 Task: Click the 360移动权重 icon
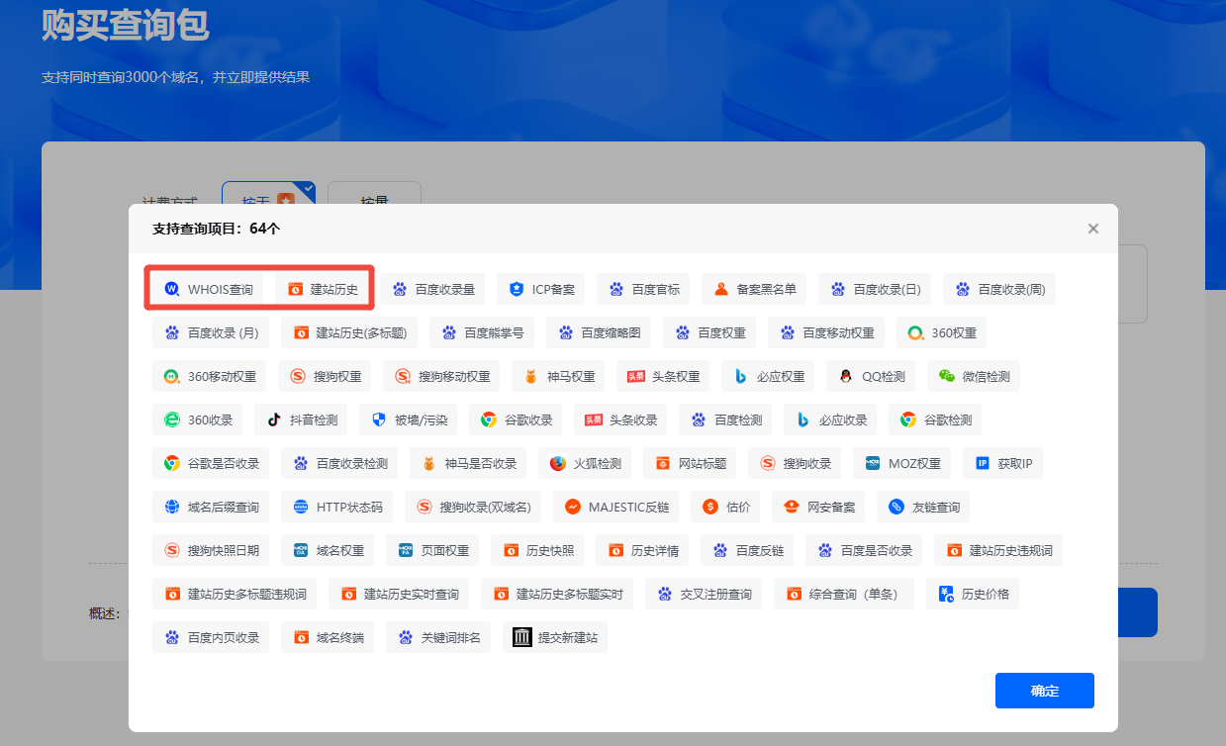click(x=171, y=376)
